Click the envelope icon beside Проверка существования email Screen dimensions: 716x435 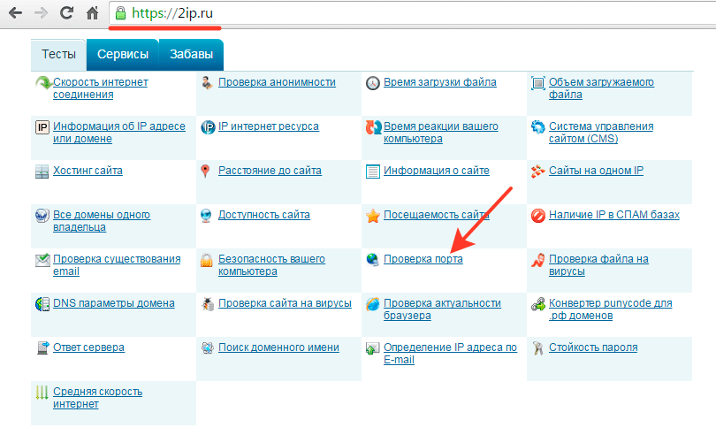pos(42,260)
